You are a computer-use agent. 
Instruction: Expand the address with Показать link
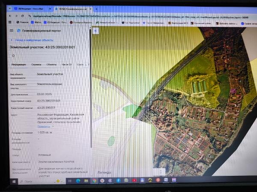[x=44, y=126]
